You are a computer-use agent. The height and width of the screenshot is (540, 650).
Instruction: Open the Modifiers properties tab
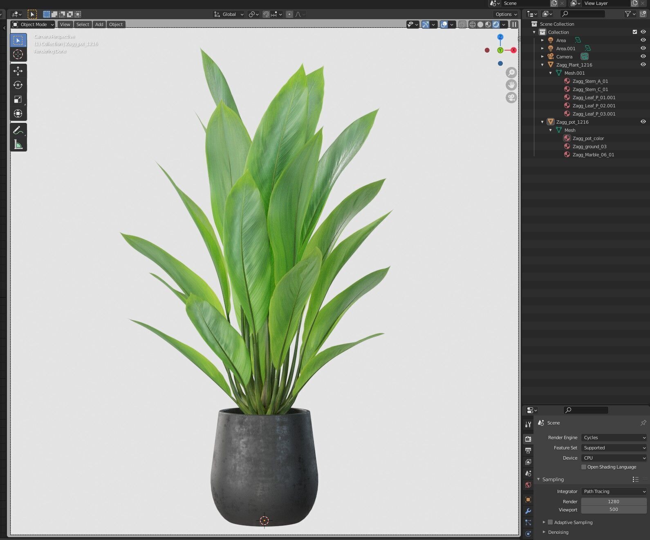coord(528,511)
